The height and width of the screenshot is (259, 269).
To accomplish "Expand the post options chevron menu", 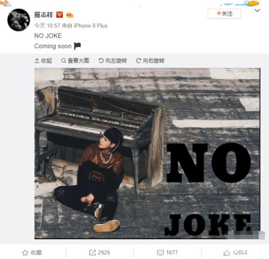I will pos(257,10).
